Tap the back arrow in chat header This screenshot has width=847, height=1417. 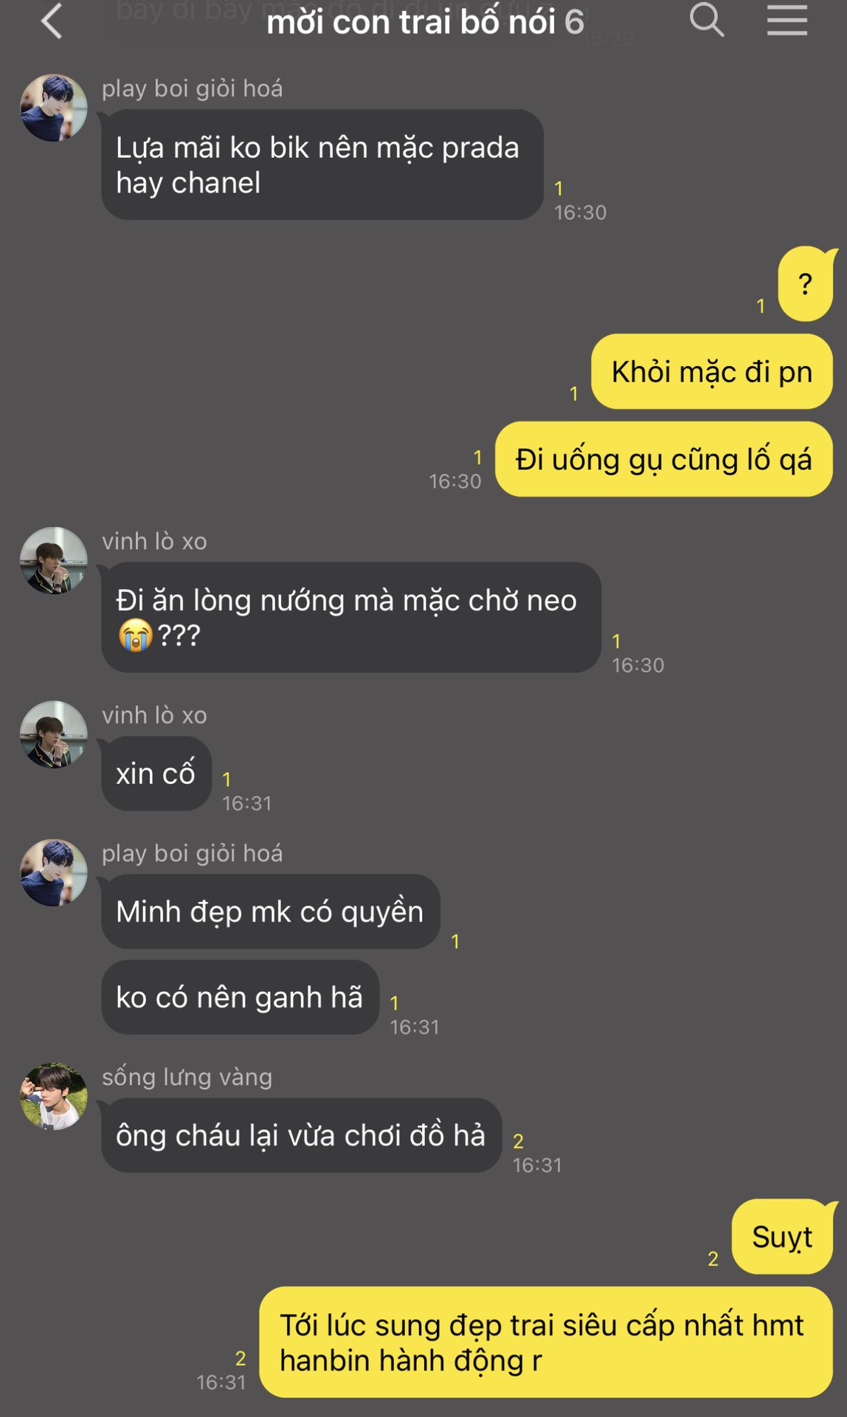[52, 21]
